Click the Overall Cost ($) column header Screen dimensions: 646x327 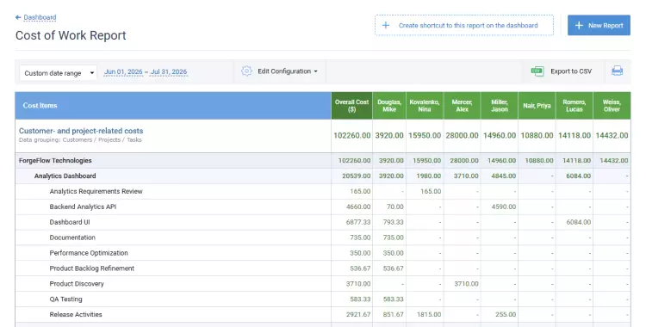tap(351, 106)
